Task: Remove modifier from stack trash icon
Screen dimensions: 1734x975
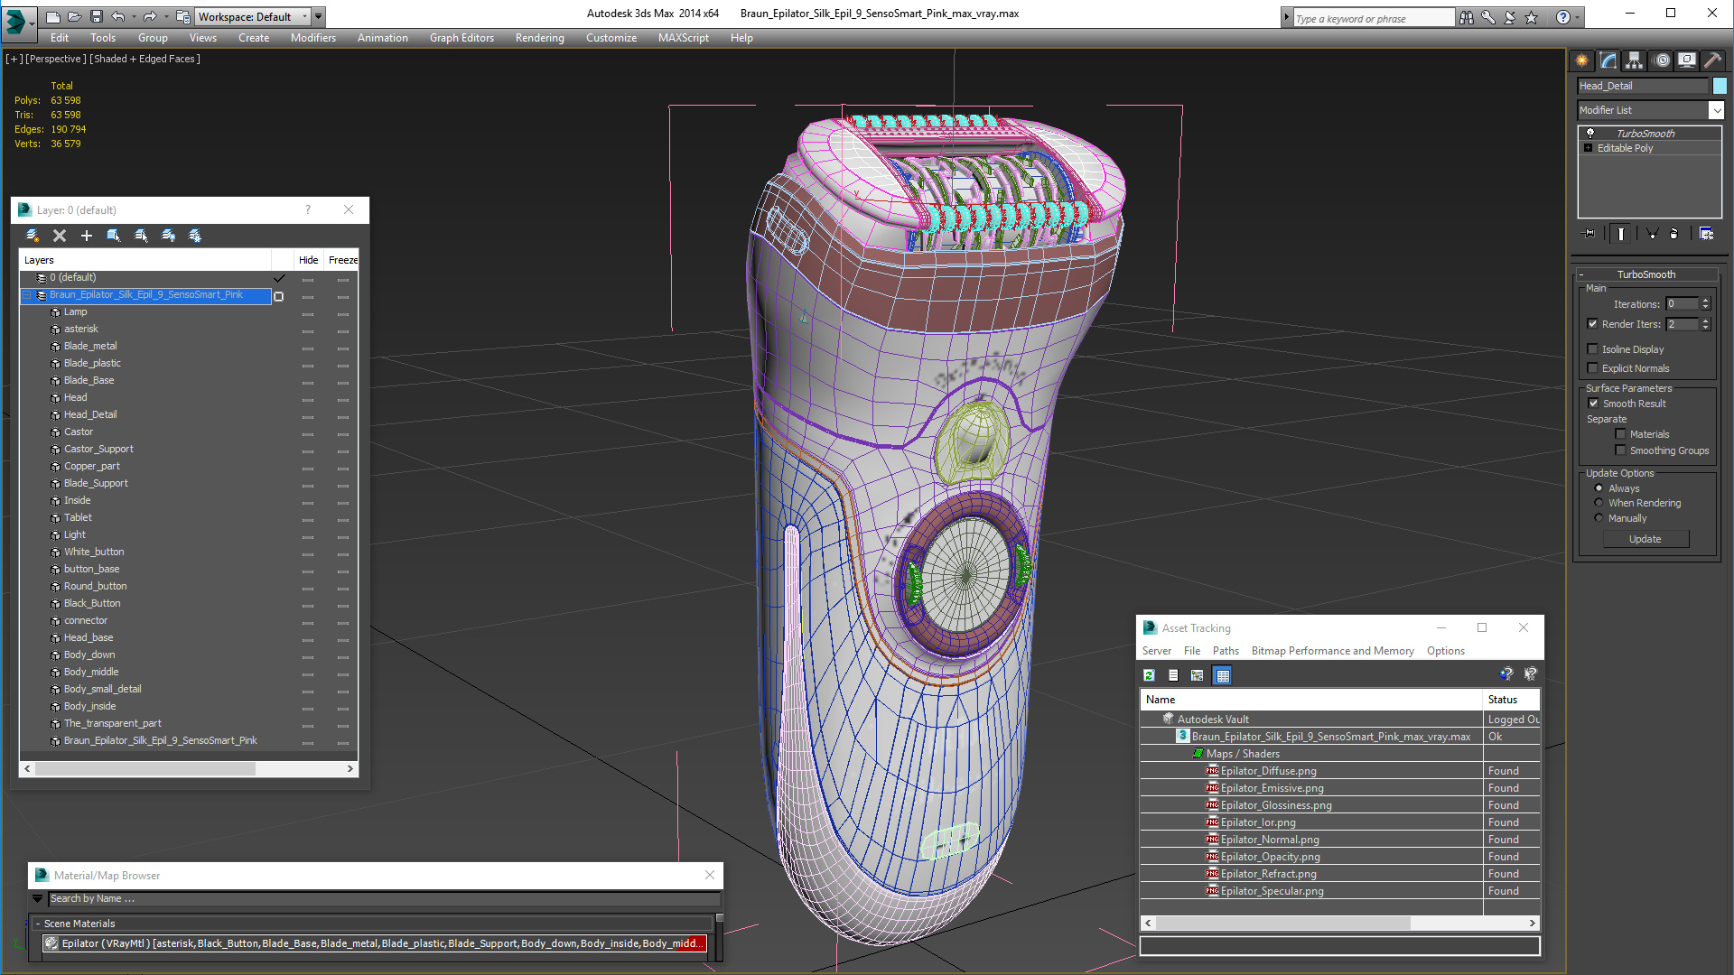Action: tap(1674, 234)
